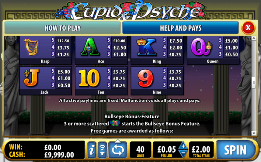
Task: Click the 40 Lines display
Action: coord(140,150)
